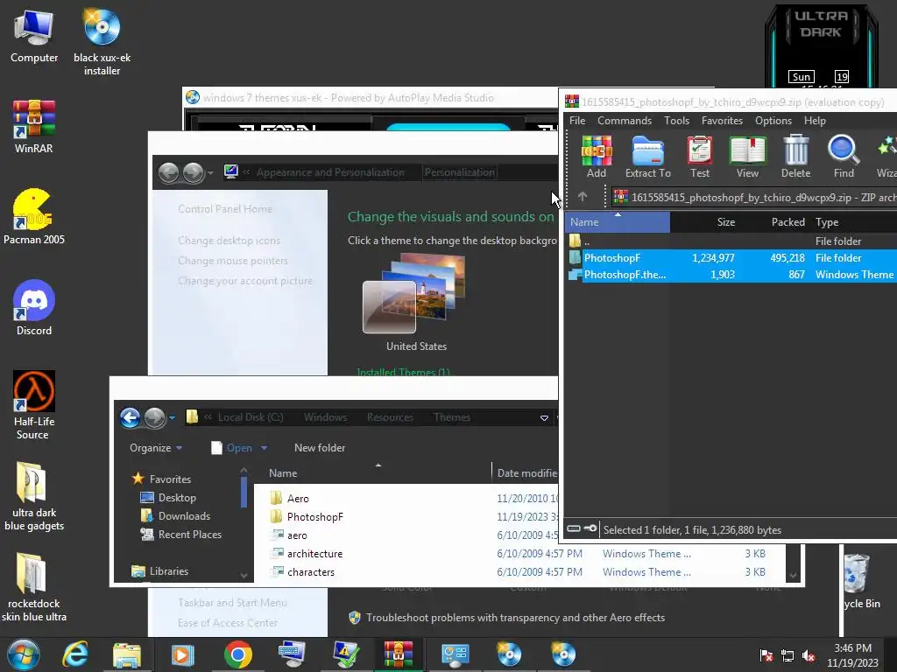Select the architecture theme file
The width and height of the screenshot is (897, 672).
tap(314, 554)
